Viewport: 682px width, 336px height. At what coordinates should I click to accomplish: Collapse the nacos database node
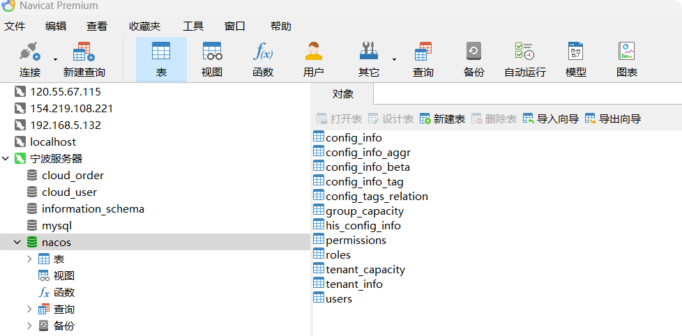[x=17, y=242]
